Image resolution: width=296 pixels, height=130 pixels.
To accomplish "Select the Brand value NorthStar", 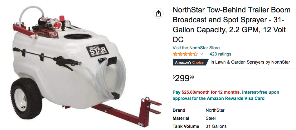I will (215, 110).
